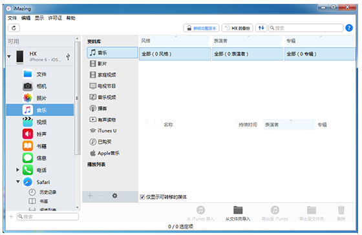Collapse the HX iPhone 6 device tree
This screenshot has width=362, height=235.
9,56
